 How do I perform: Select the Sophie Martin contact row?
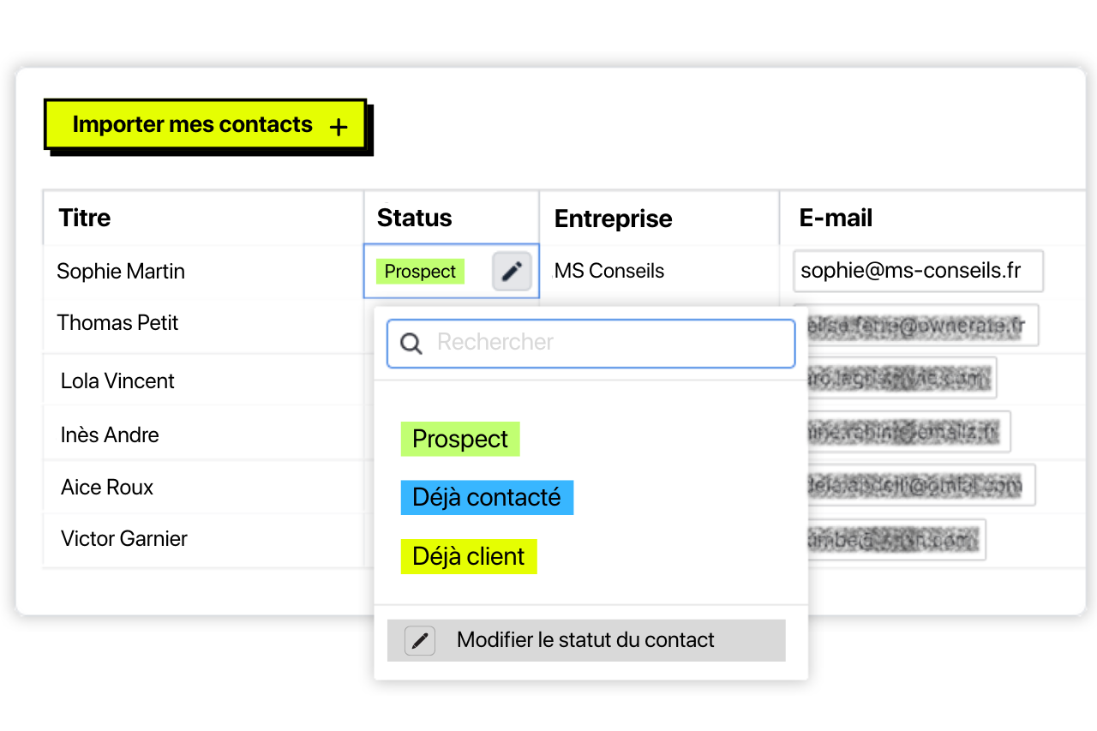point(121,272)
